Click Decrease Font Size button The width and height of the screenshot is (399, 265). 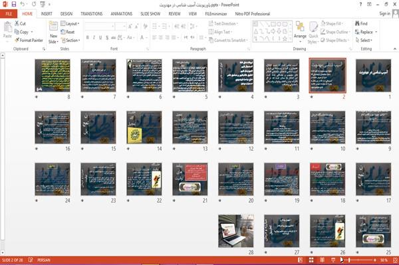pos(136,26)
